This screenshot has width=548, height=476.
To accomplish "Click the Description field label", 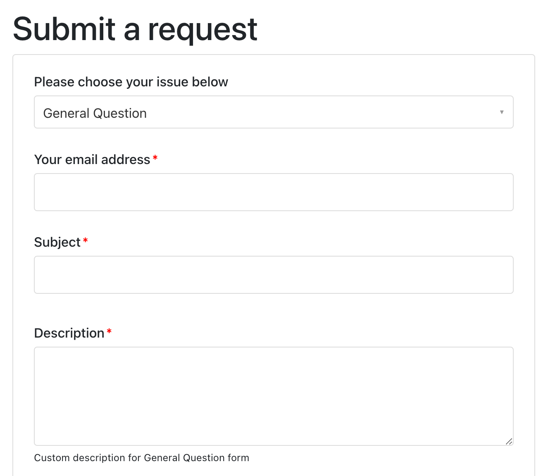I will click(69, 333).
